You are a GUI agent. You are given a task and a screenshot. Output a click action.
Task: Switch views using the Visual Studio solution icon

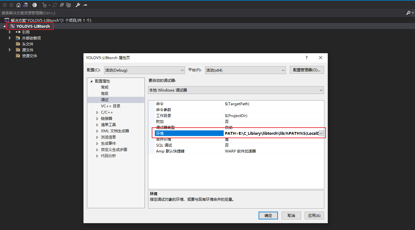[25, 5]
